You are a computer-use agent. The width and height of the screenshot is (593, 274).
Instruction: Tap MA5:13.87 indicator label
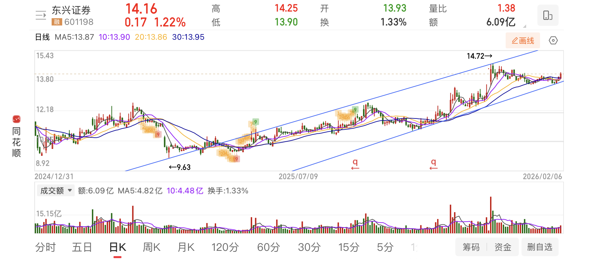coord(74,37)
